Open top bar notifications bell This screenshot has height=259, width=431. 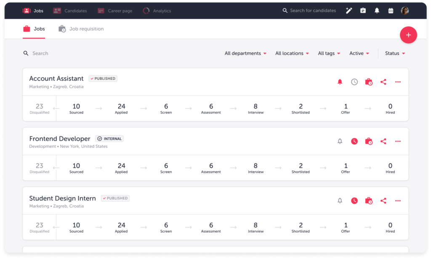pyautogui.click(x=377, y=10)
